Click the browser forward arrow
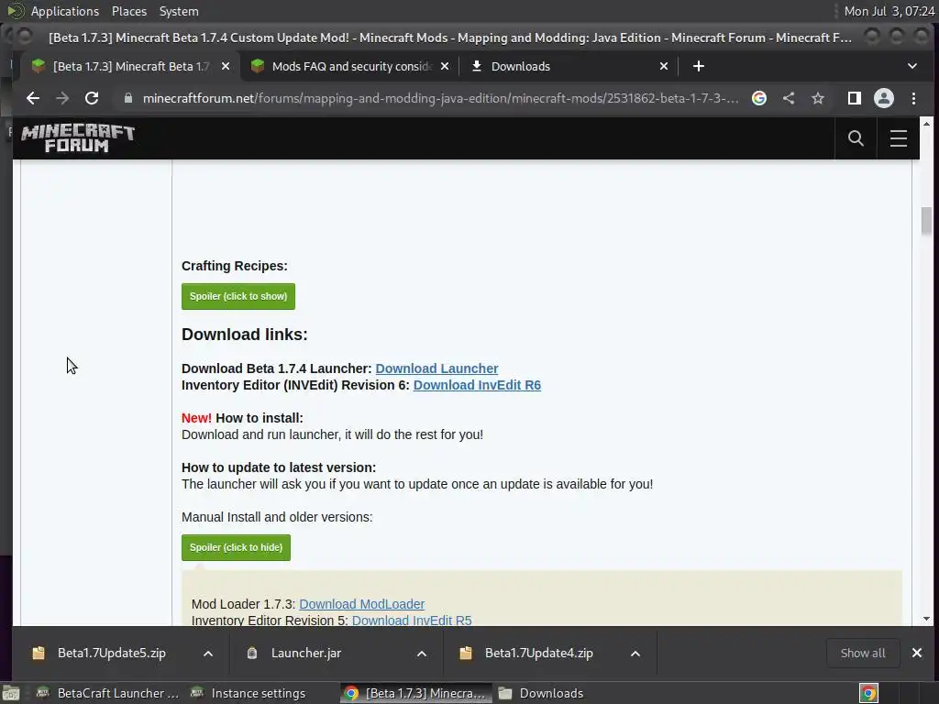Viewport: 939px width, 704px height. click(x=62, y=98)
